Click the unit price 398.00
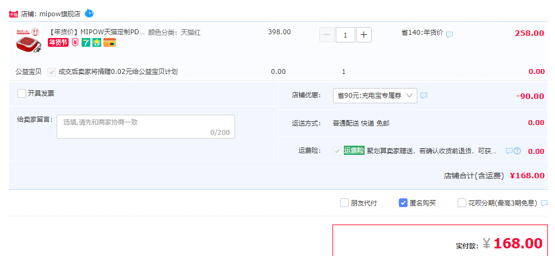Viewport: 555px width, 256px height. (x=279, y=32)
